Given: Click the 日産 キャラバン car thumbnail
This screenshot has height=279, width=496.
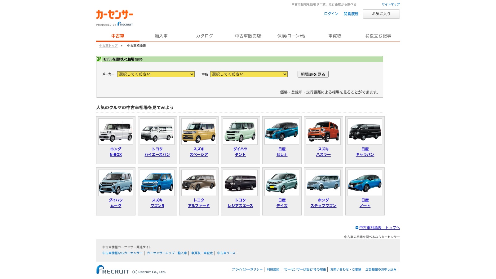Looking at the screenshot, I should (x=365, y=131).
